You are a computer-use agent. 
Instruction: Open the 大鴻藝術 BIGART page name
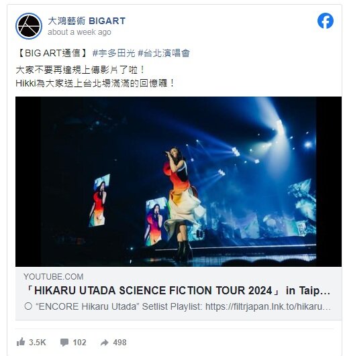87,21
